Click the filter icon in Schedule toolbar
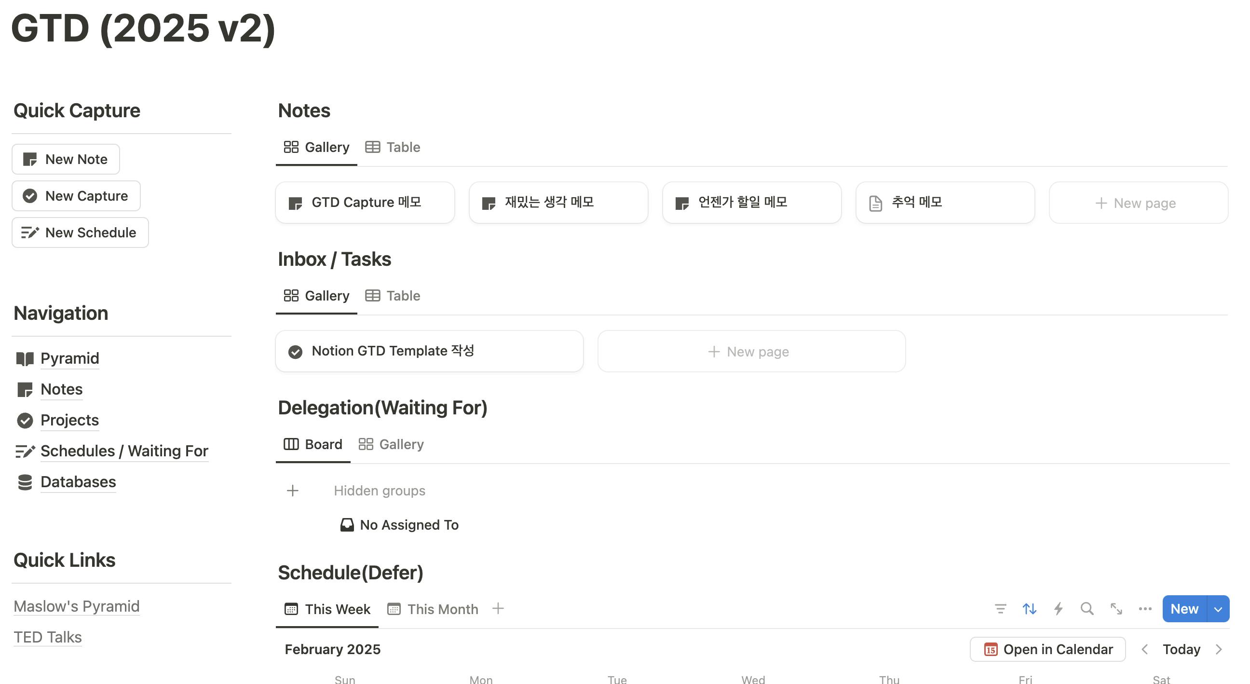 (x=1000, y=609)
